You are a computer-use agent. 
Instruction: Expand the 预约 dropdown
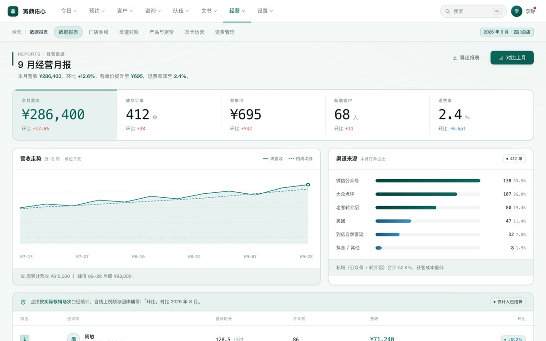click(x=97, y=11)
